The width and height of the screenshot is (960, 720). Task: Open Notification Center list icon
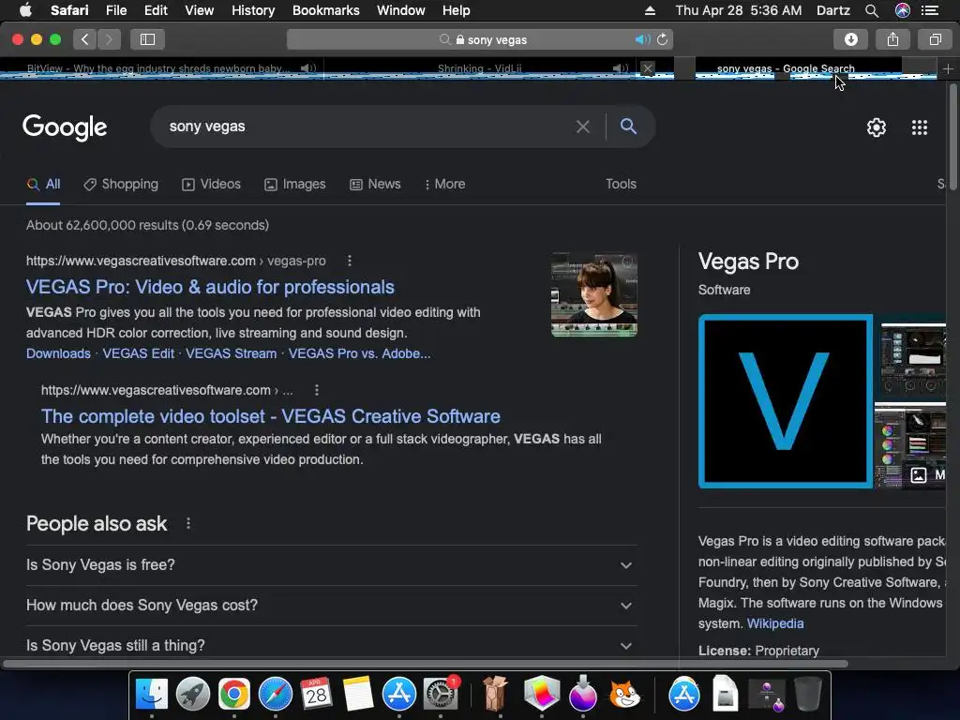click(930, 10)
